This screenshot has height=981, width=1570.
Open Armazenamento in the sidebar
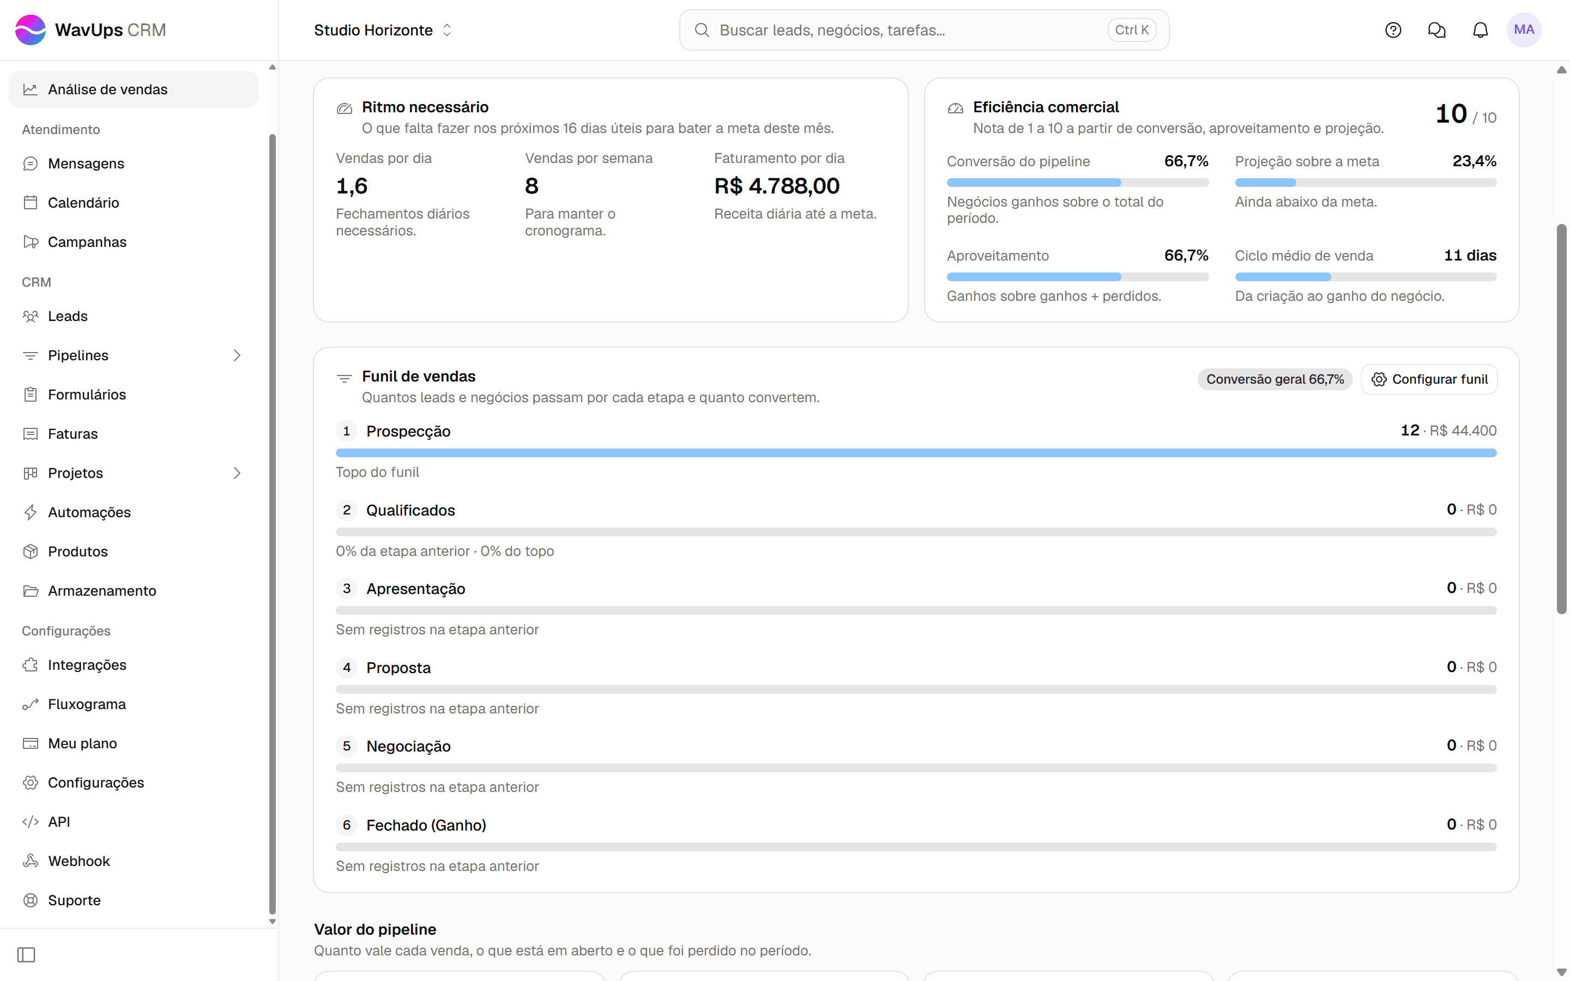pyautogui.click(x=133, y=590)
